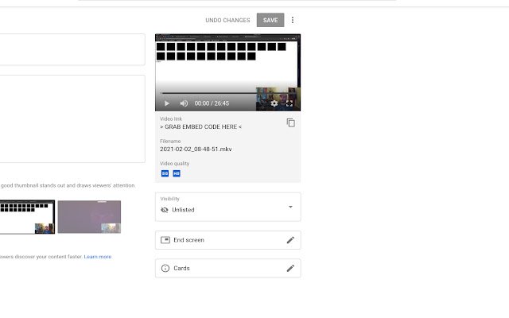Click UNDO CHANGES
Viewport: 509px width, 318px height.
pos(228,20)
